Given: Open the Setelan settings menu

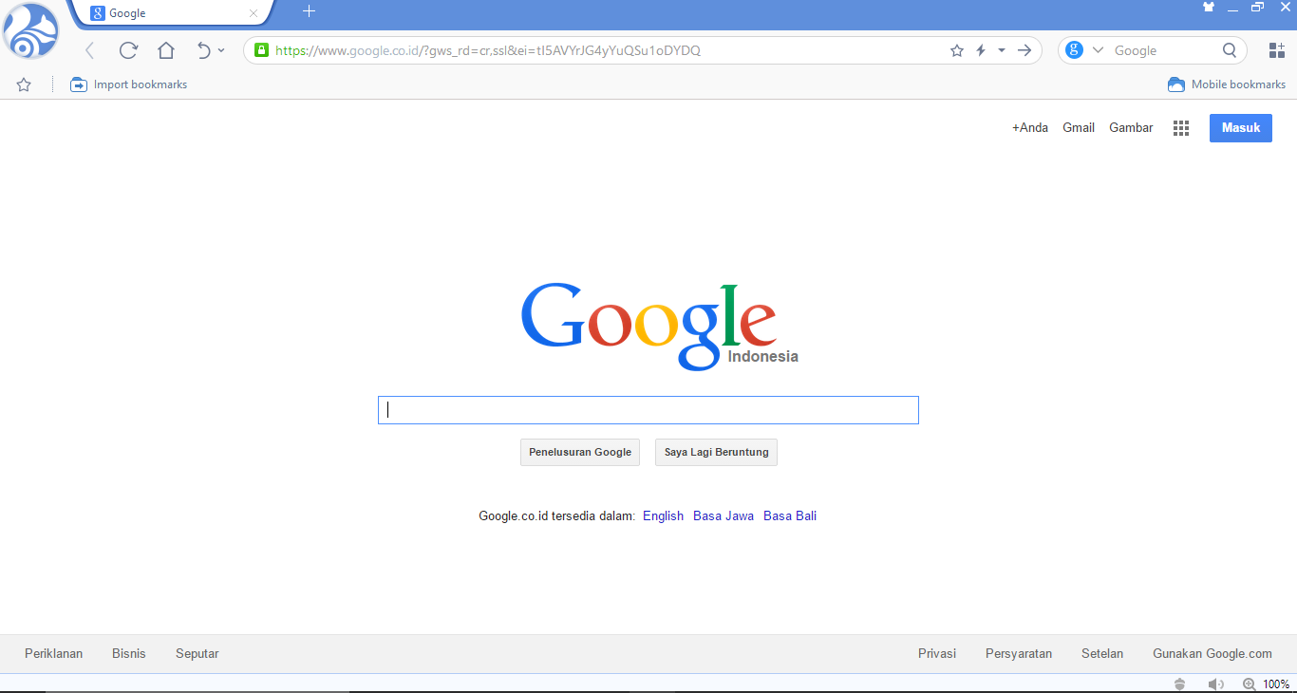Looking at the screenshot, I should pos(1102,653).
